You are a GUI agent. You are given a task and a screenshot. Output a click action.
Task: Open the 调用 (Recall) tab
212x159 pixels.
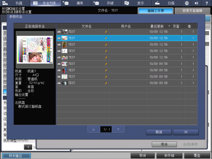(76, 3)
